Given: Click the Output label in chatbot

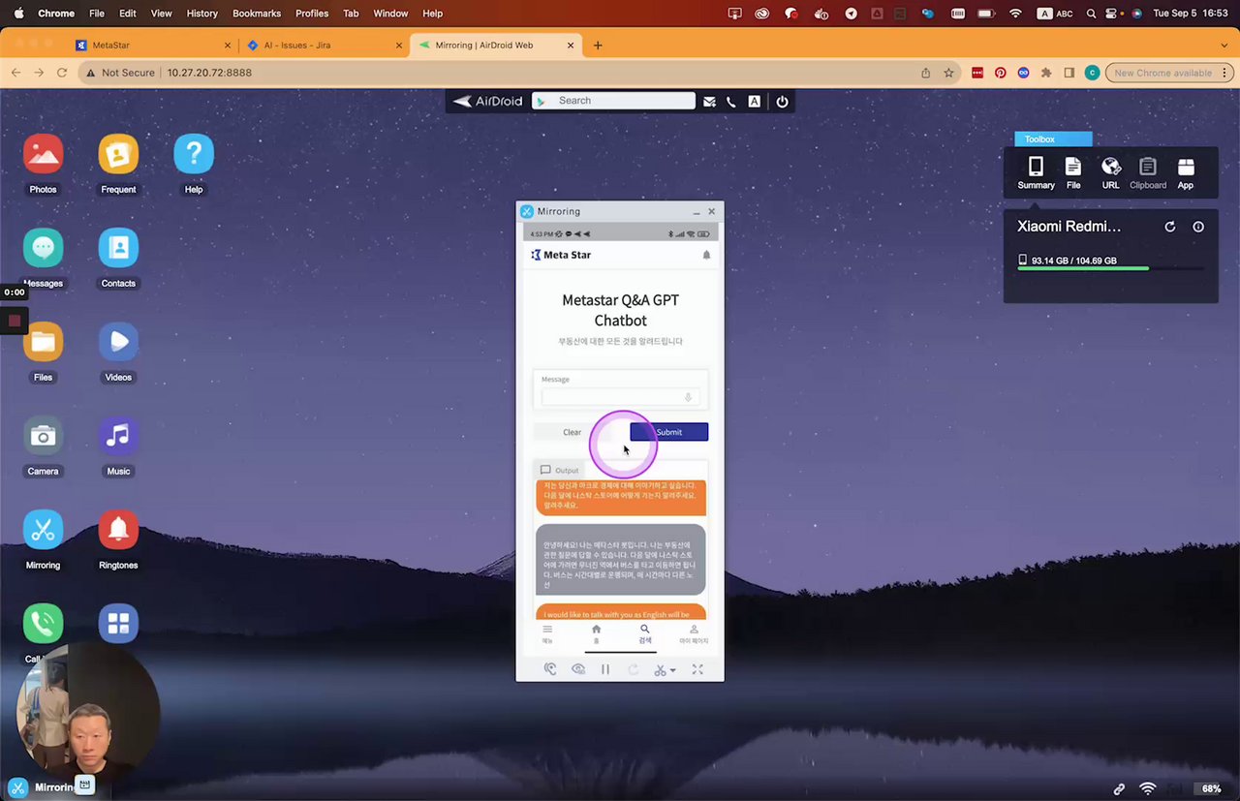Looking at the screenshot, I should (560, 470).
